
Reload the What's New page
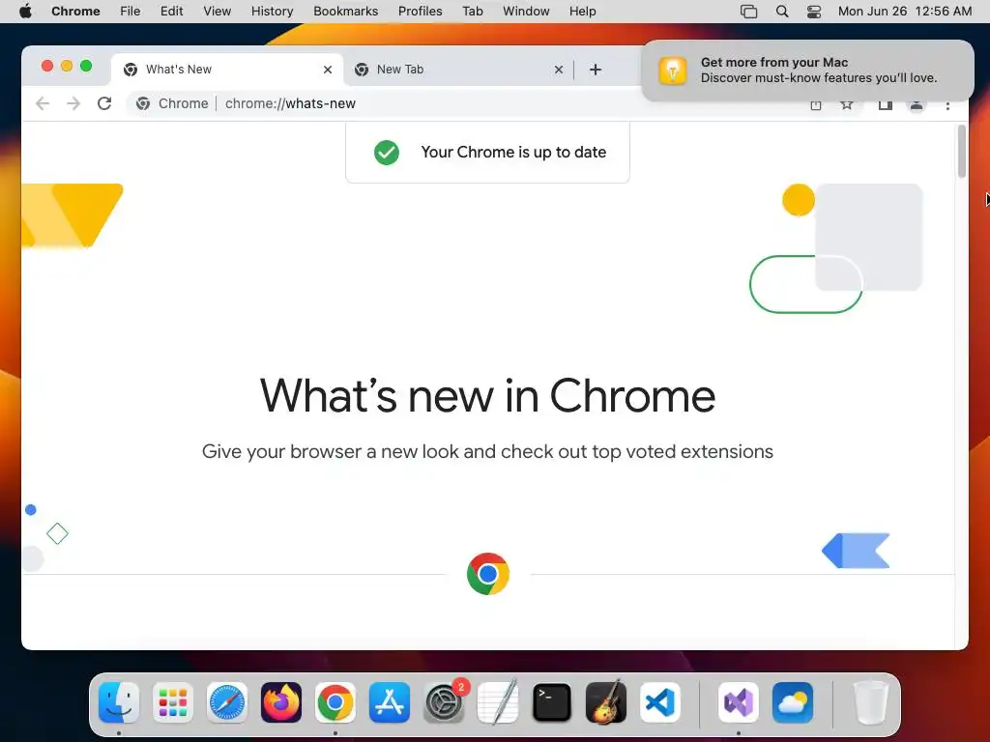point(104,103)
